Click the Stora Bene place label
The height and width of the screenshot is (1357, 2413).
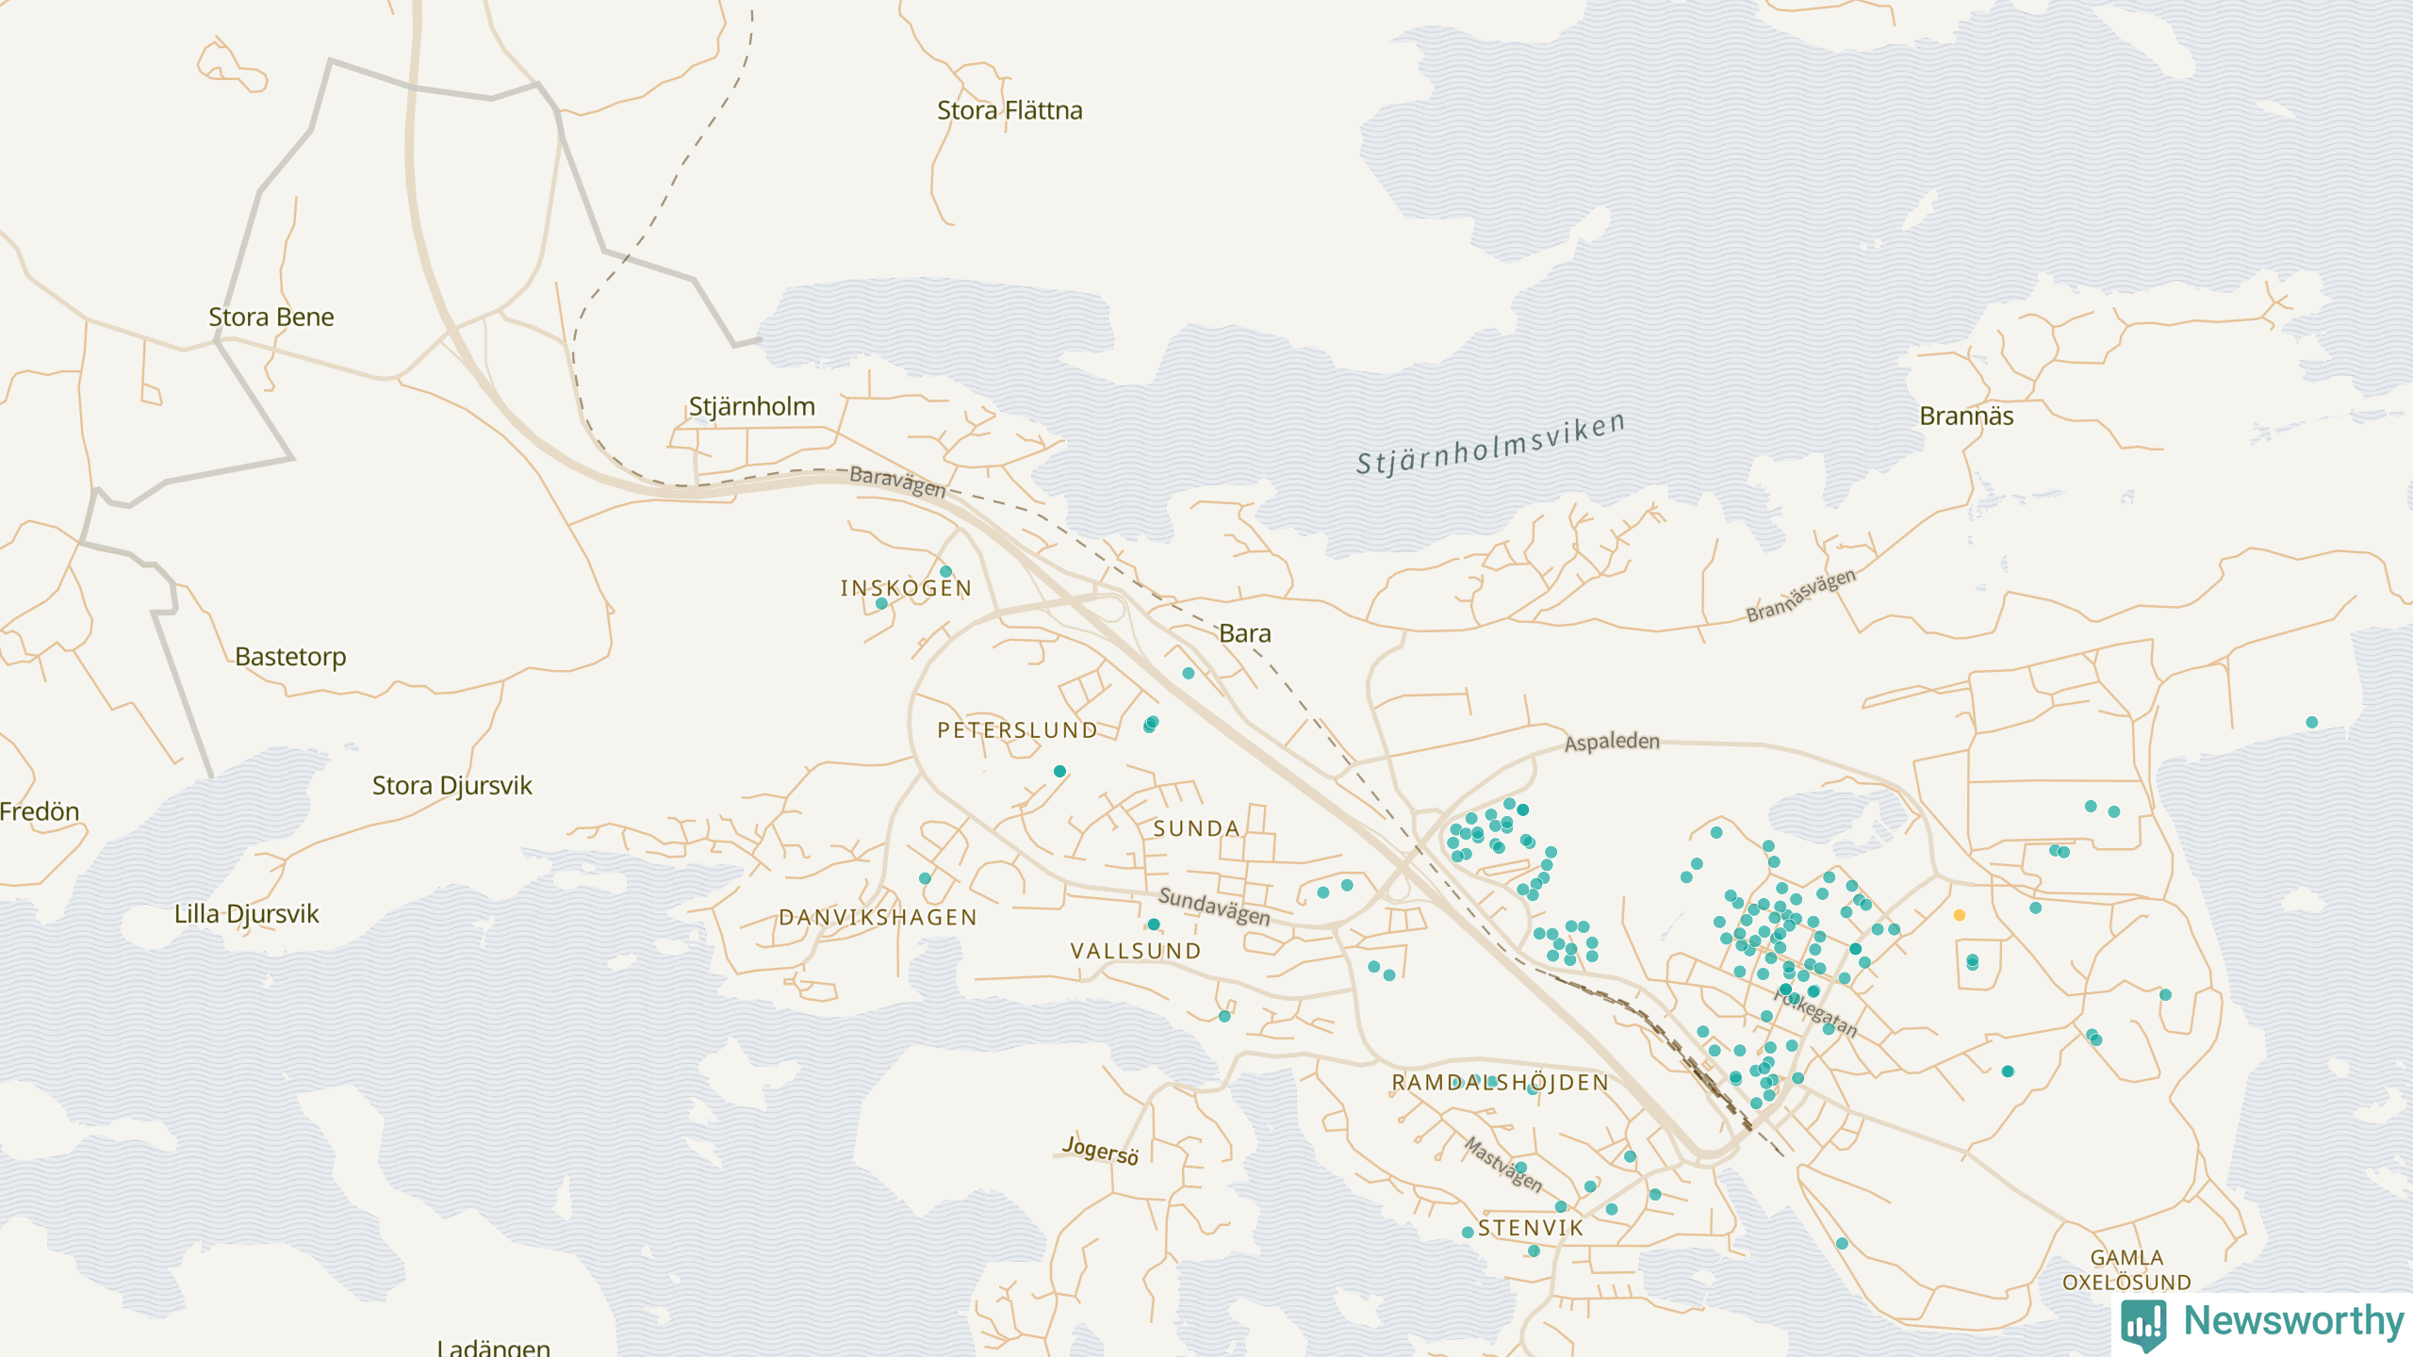click(271, 317)
